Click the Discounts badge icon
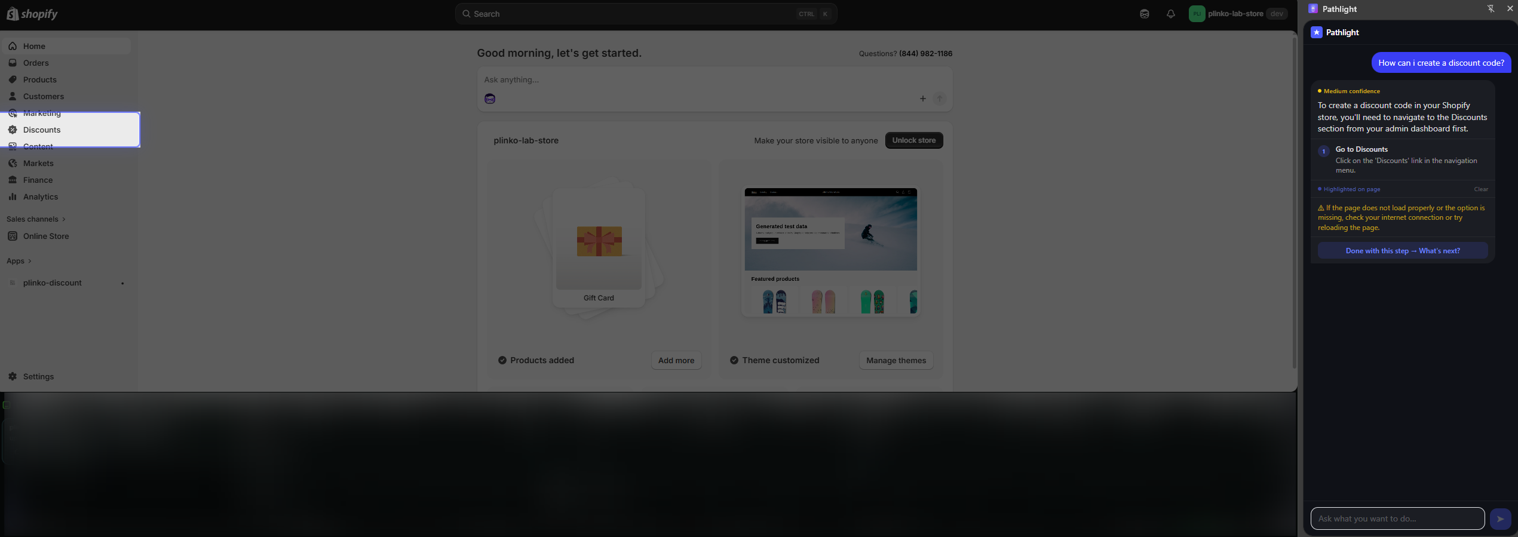 click(x=13, y=130)
